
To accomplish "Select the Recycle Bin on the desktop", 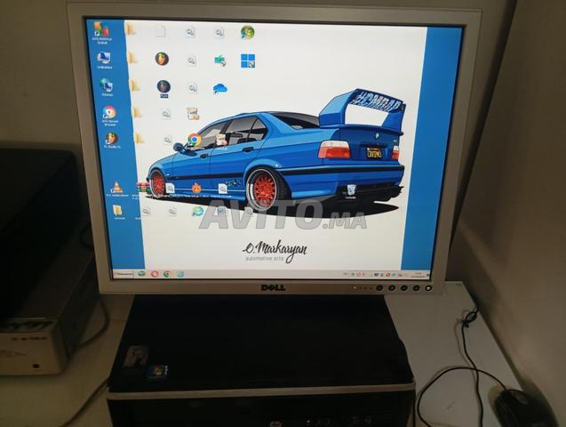I will (x=351, y=189).
